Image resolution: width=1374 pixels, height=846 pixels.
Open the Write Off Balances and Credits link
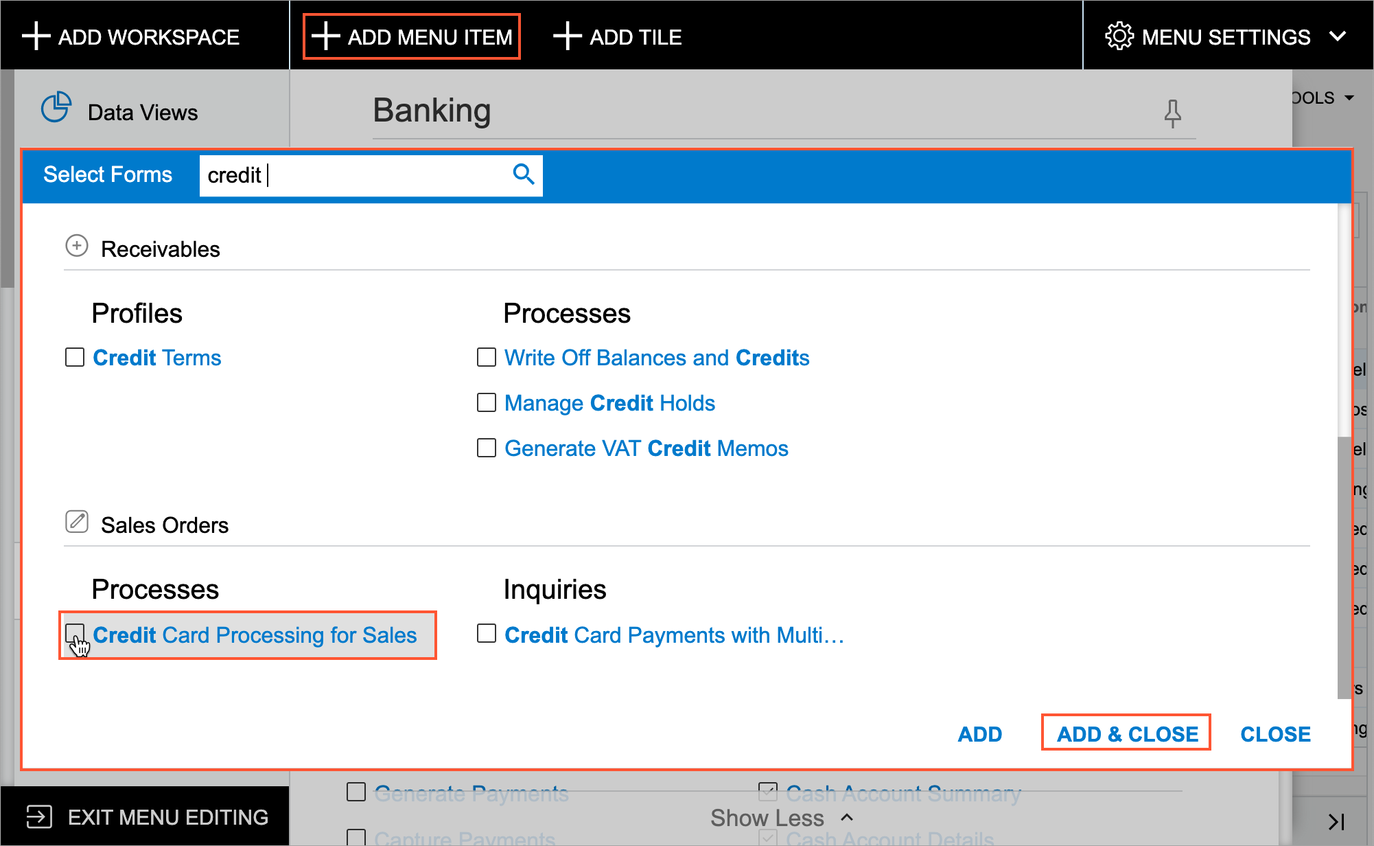coord(657,358)
